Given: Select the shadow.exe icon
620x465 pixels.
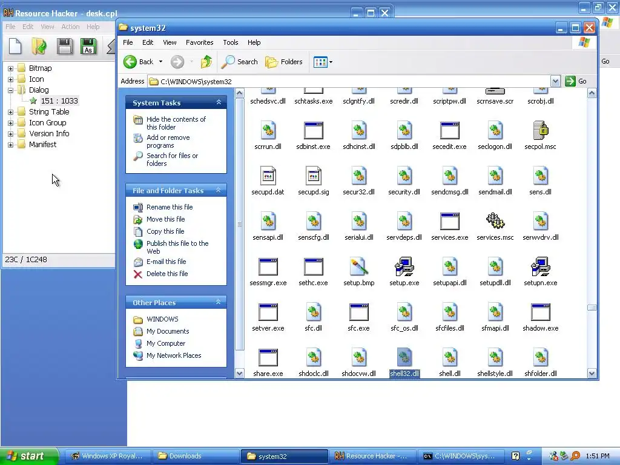Looking at the screenshot, I should (541, 312).
